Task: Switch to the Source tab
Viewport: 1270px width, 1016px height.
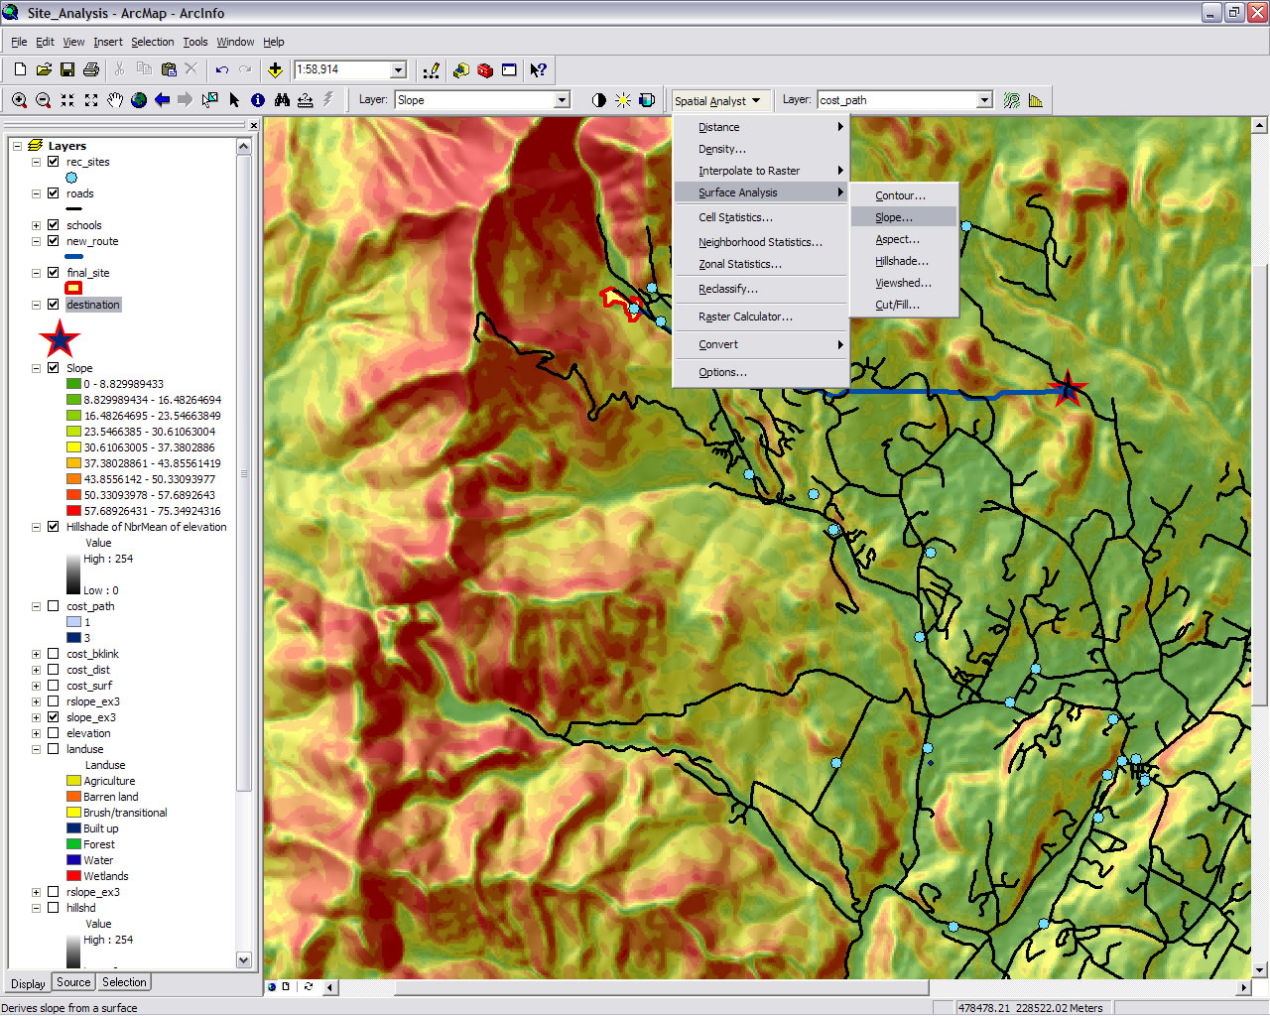Action: pyautogui.click(x=73, y=982)
